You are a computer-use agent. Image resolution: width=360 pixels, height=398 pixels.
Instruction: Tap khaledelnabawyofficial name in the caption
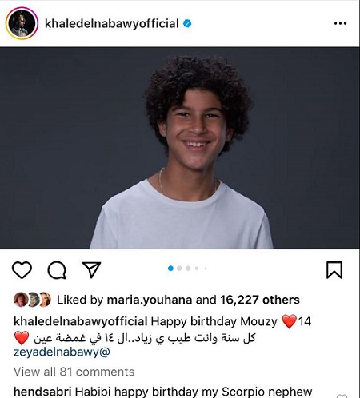[x=80, y=321]
